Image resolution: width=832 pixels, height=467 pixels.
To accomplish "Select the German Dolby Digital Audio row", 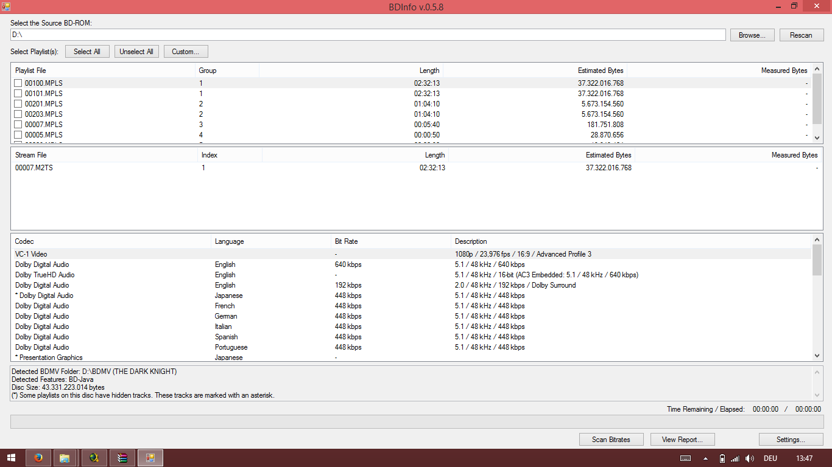I will coord(412,316).
